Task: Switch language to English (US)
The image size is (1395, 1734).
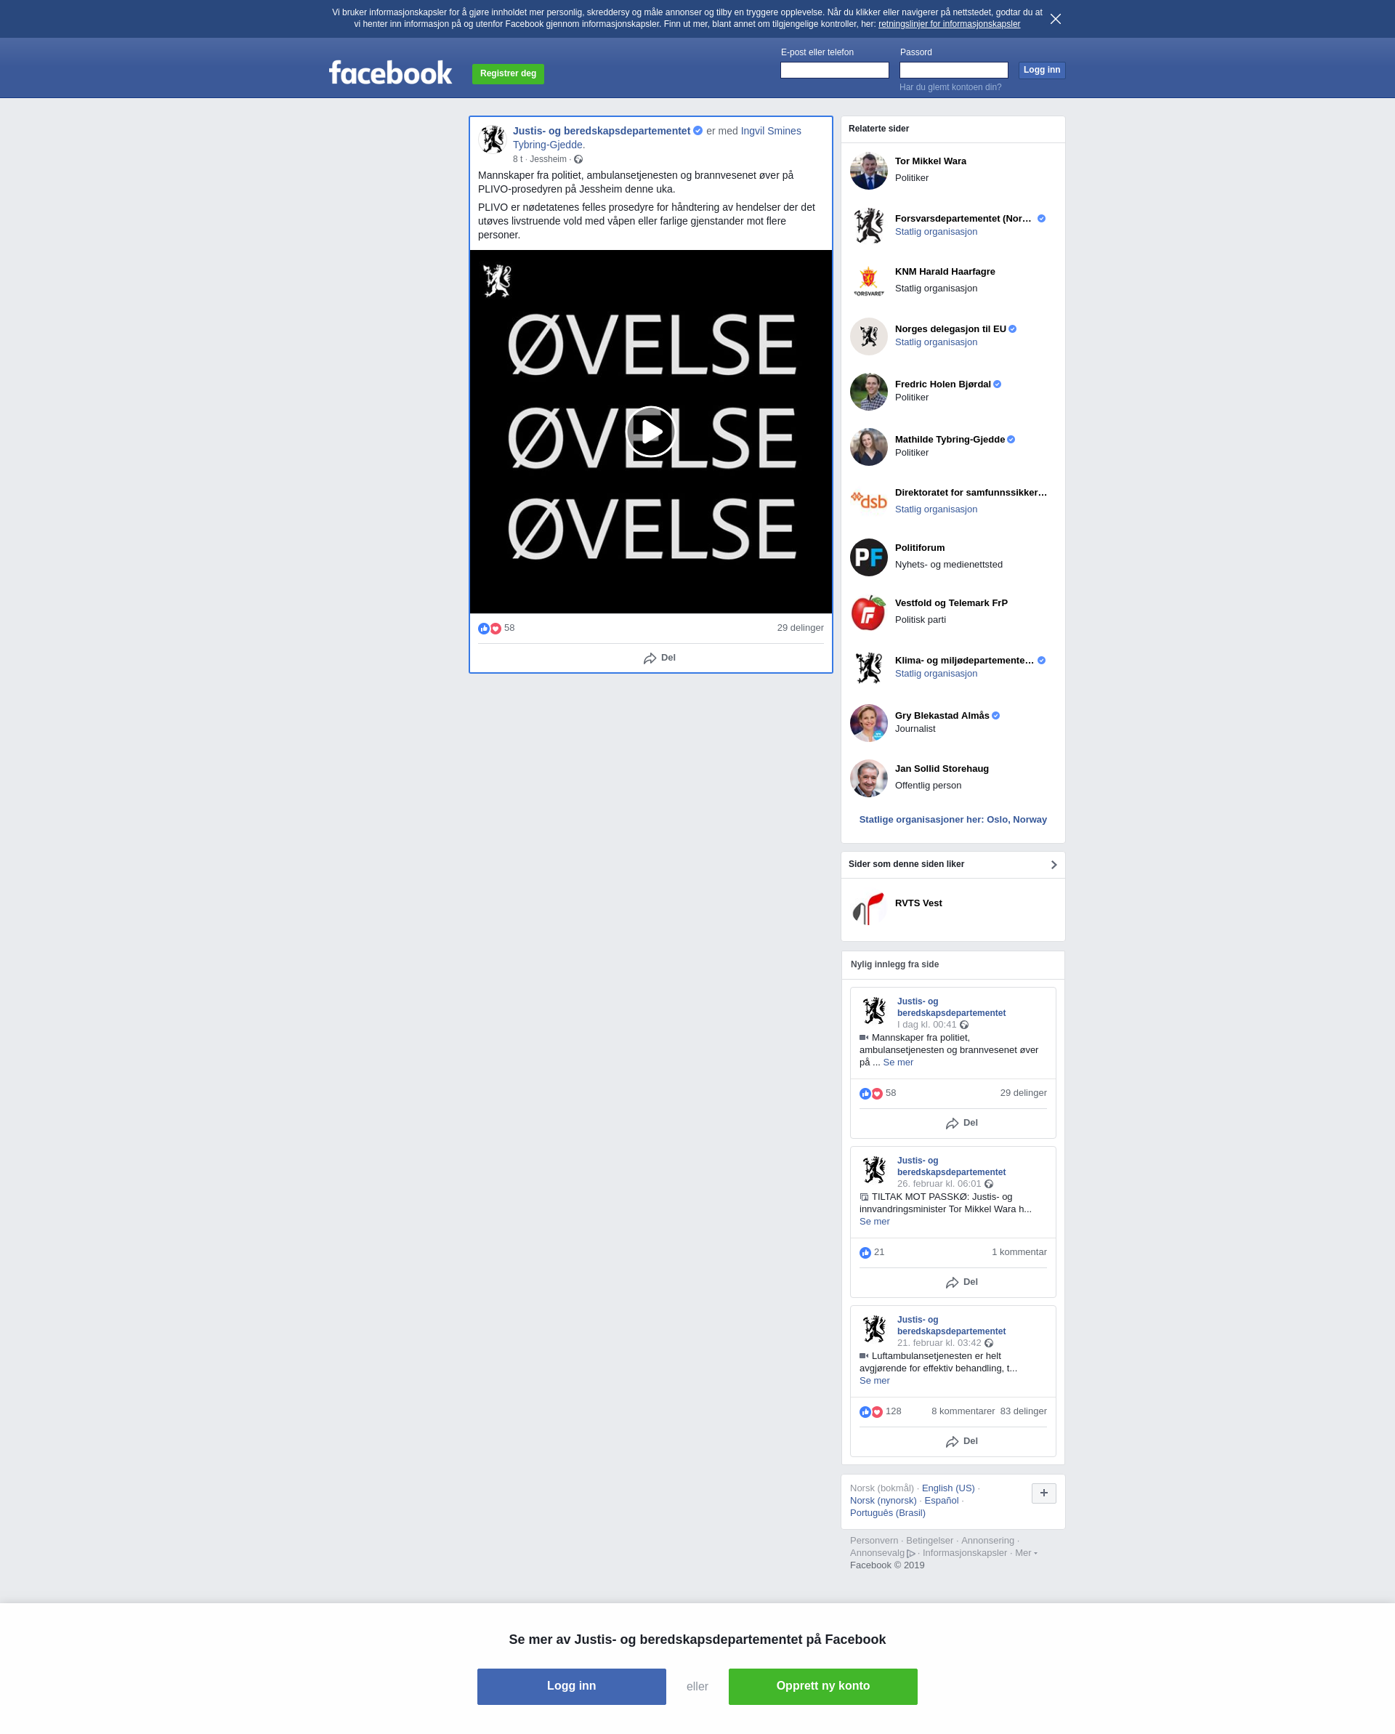Action: click(947, 1488)
